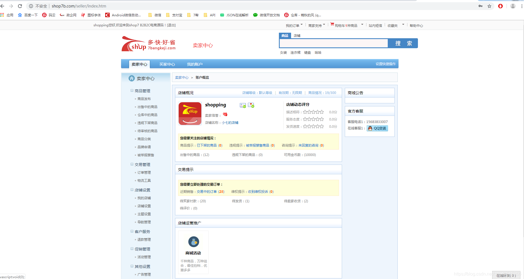Switch to the 我的账户 nav tab
The height and width of the screenshot is (279, 524).
(195, 64)
